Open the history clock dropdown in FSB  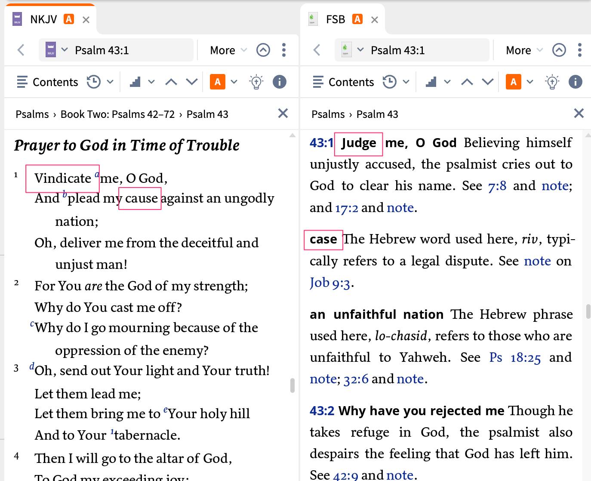click(396, 82)
